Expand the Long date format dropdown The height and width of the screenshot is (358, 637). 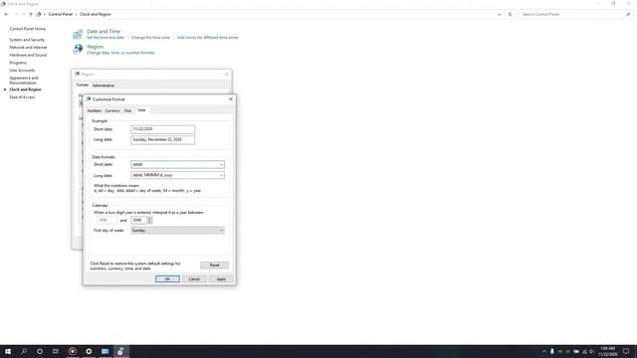(221, 175)
